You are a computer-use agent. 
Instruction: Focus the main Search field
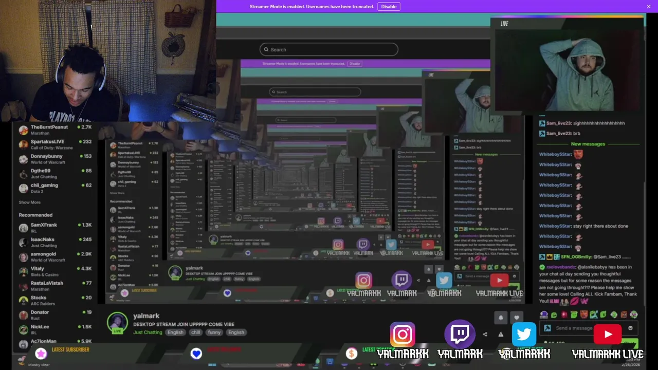coord(328,49)
